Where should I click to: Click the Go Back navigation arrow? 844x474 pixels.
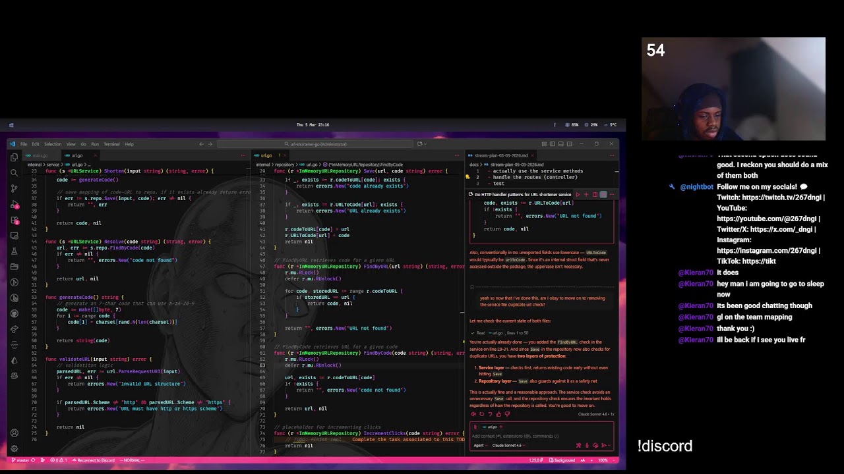coord(201,144)
